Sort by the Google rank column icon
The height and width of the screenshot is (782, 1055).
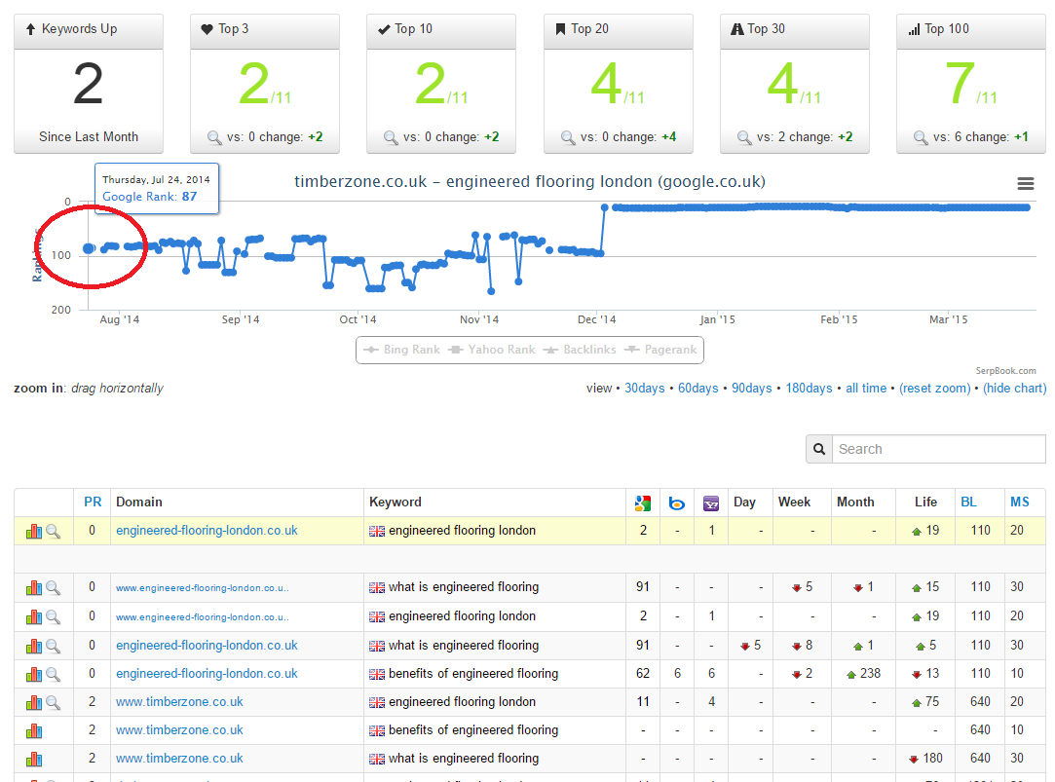click(x=643, y=503)
